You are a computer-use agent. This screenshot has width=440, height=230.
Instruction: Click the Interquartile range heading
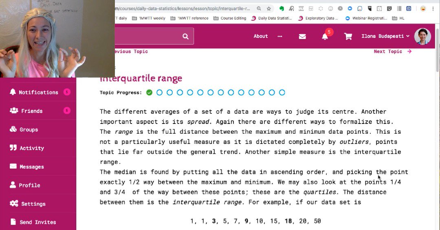click(141, 78)
